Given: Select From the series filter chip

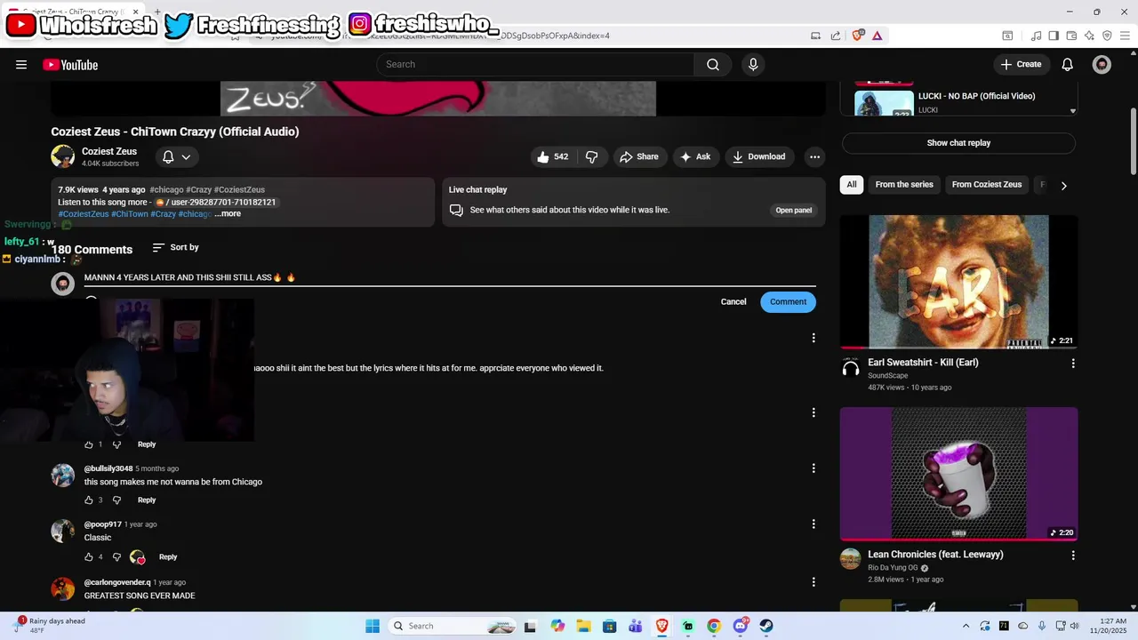Looking at the screenshot, I should [x=904, y=185].
